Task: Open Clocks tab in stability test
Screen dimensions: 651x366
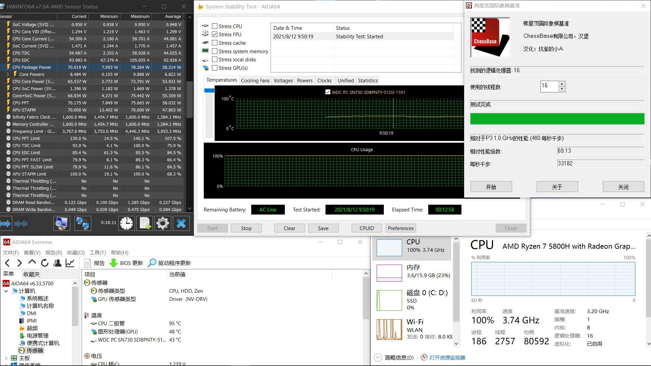Action: tap(324, 80)
